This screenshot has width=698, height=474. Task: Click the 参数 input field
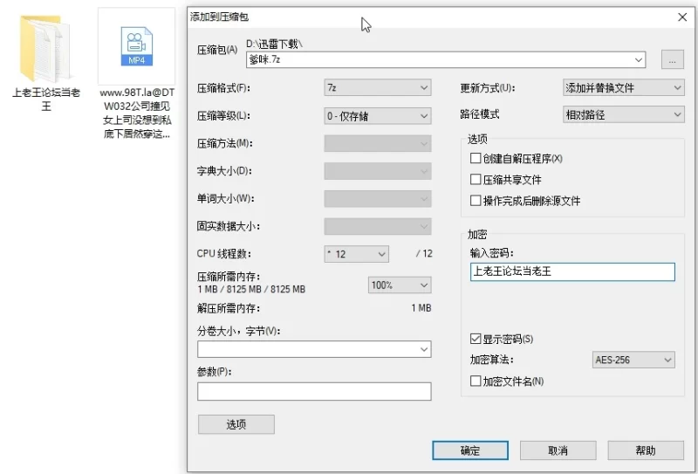coord(314,391)
